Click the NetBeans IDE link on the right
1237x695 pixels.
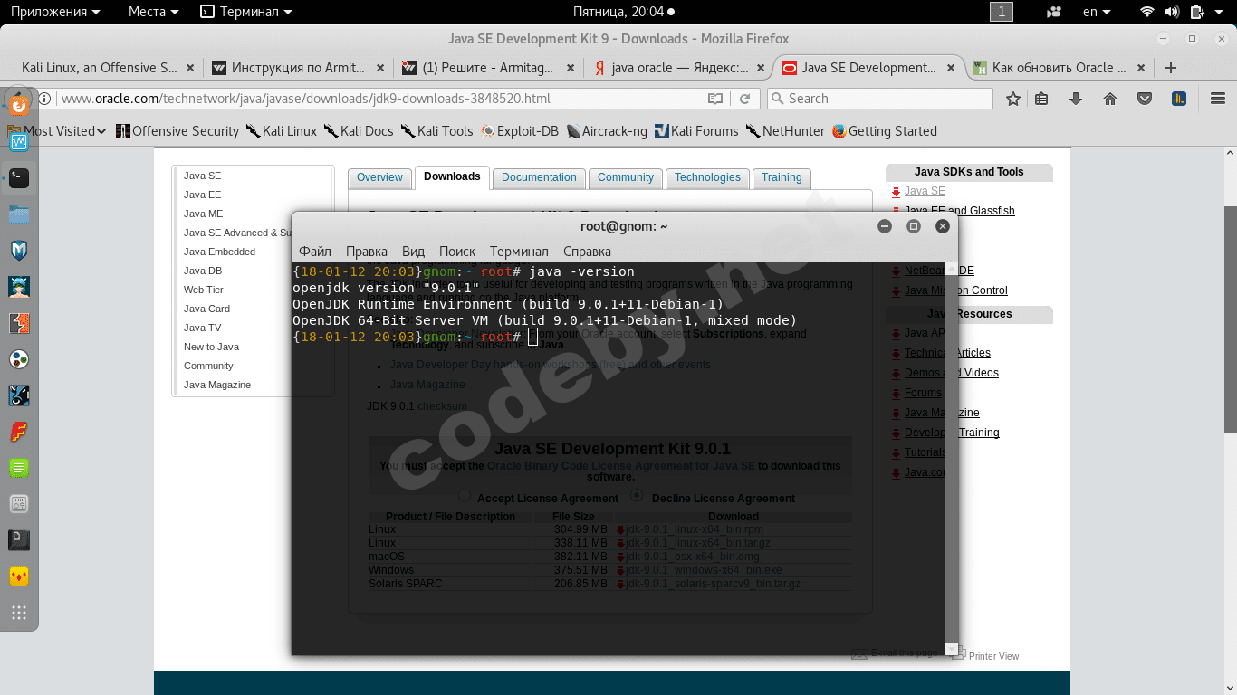coord(939,271)
